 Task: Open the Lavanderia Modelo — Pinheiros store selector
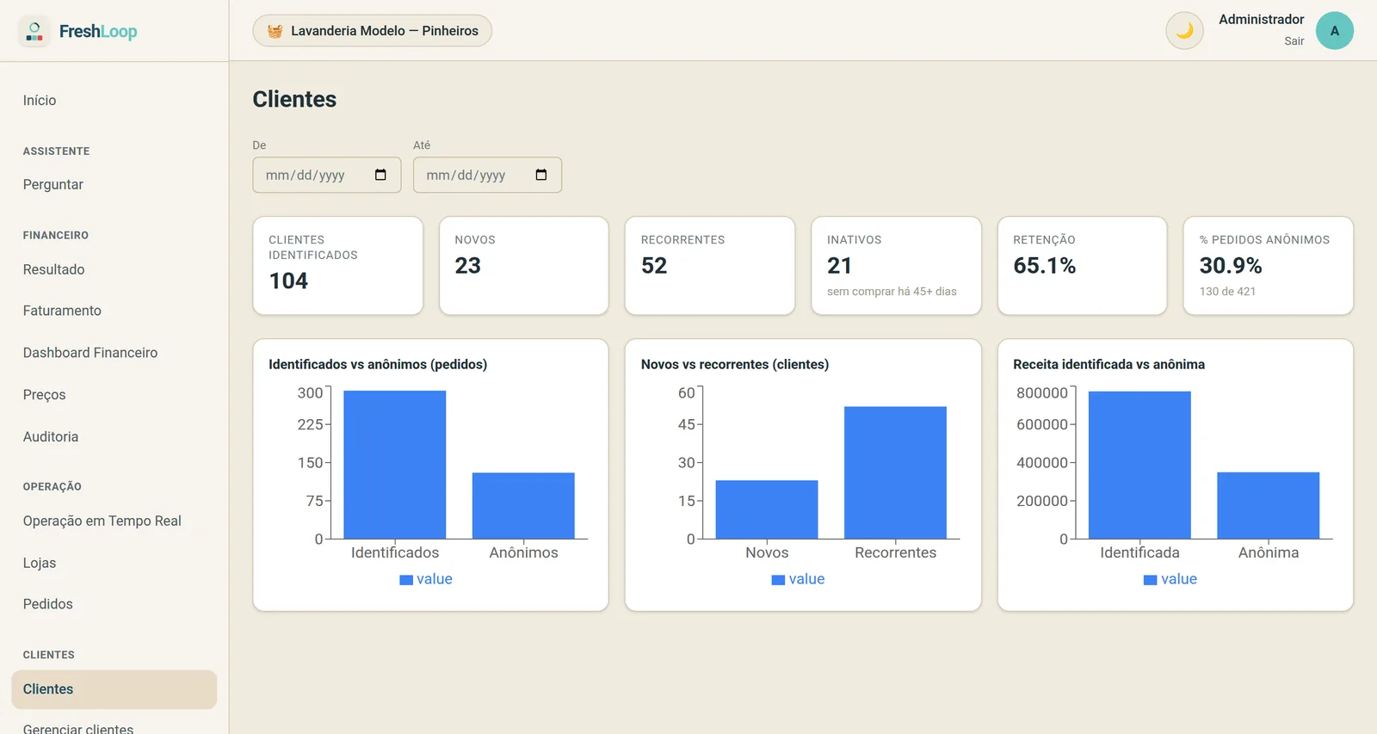372,31
